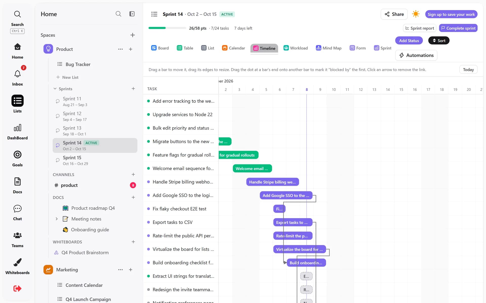
Task: Open Goals target icon
Action: pyautogui.click(x=17, y=159)
